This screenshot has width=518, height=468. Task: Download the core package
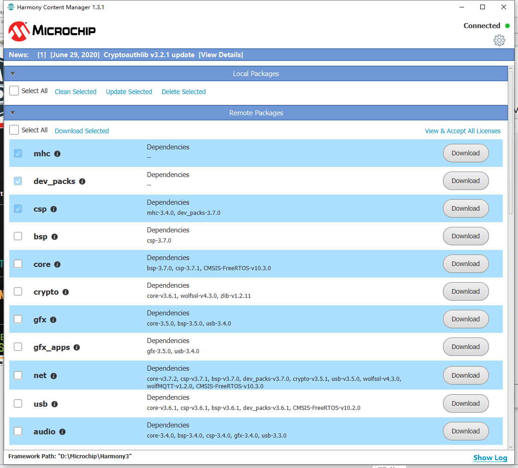pos(466,264)
